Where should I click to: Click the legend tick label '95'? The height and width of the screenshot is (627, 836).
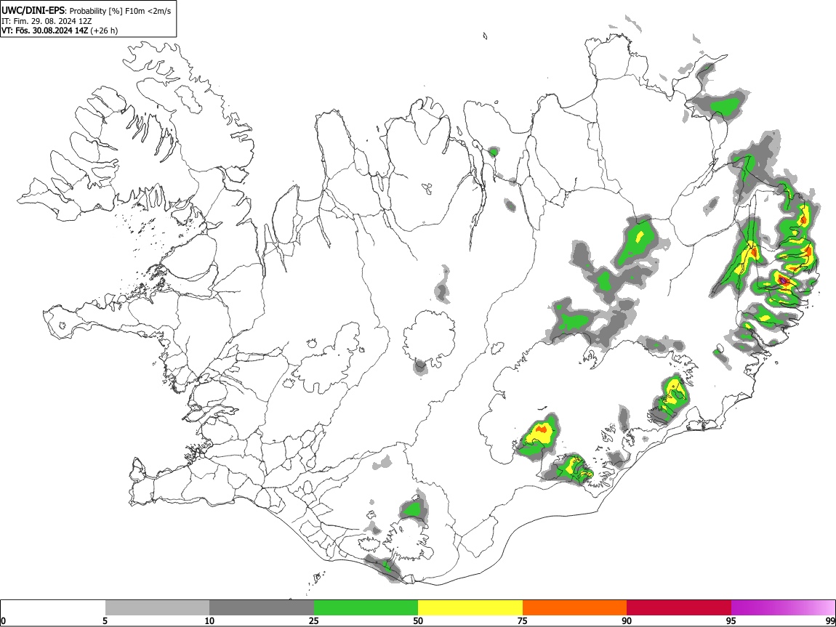pyautogui.click(x=731, y=620)
